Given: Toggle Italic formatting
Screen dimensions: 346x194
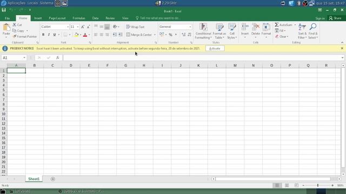Looking at the screenshot, I should 49,34.
